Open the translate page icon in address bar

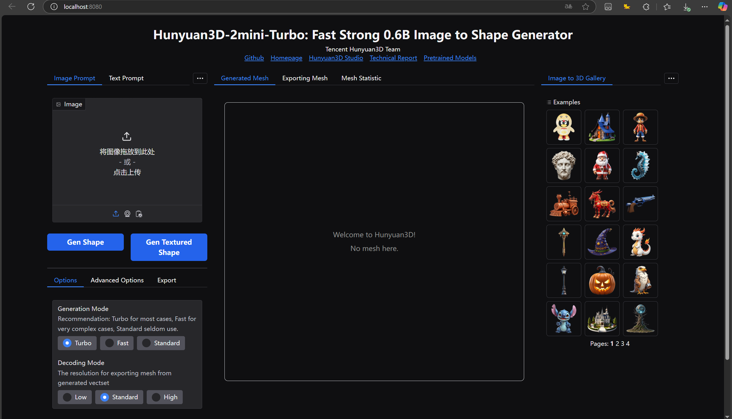tap(568, 7)
